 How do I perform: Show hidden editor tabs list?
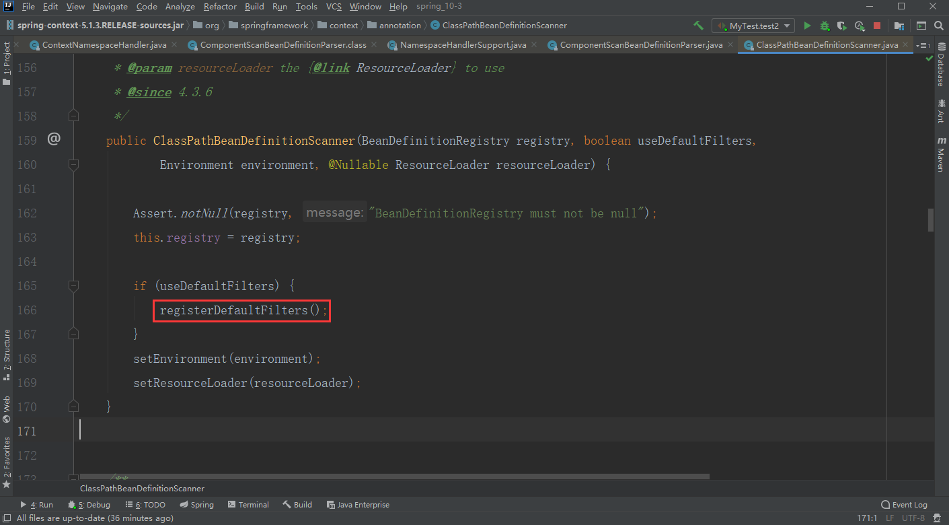click(924, 45)
